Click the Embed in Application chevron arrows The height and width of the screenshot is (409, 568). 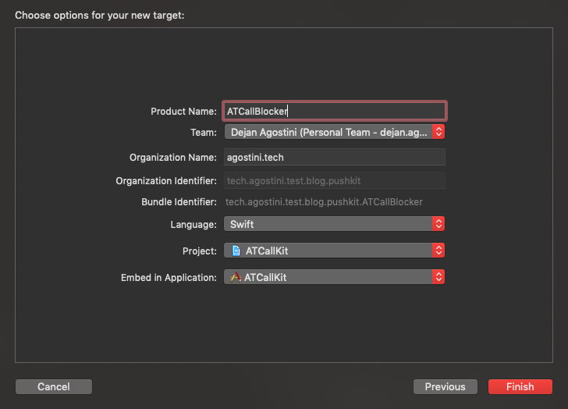[438, 277]
